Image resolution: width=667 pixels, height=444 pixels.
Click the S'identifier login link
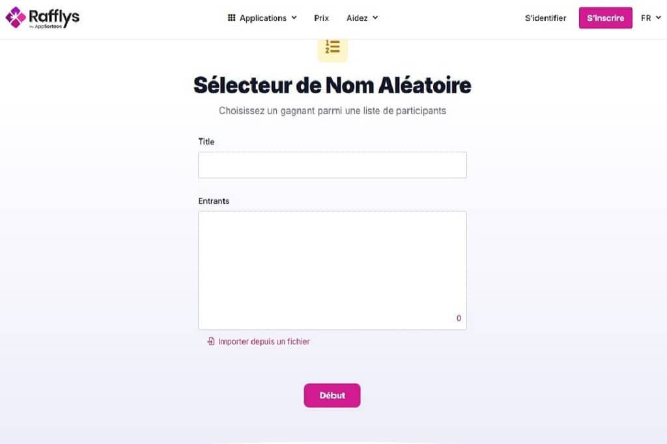tap(545, 18)
